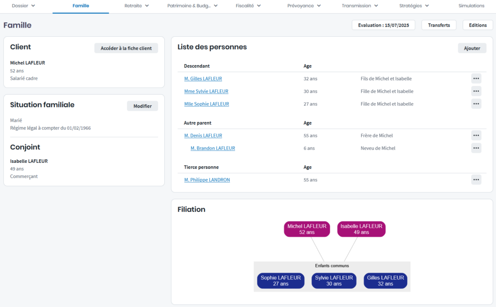Screen dimensions: 496x307
Task: Open more actions for Denis LAFLEUR
Action: (476, 135)
